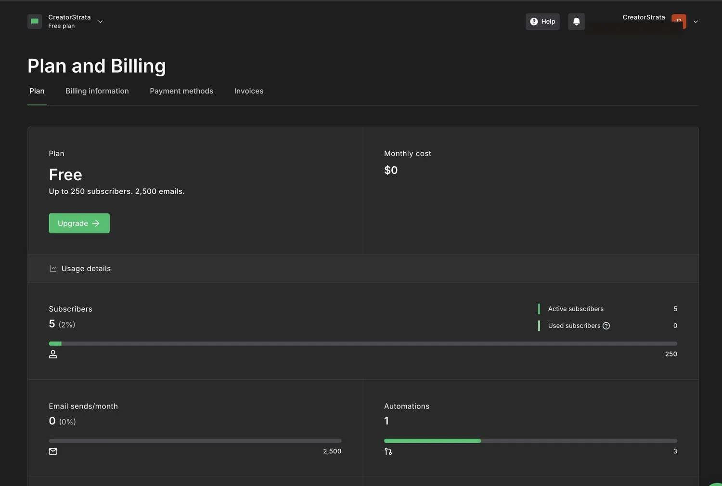Viewport: 722px width, 486px height.
Task: Open the Payment methods tab
Action: [181, 91]
